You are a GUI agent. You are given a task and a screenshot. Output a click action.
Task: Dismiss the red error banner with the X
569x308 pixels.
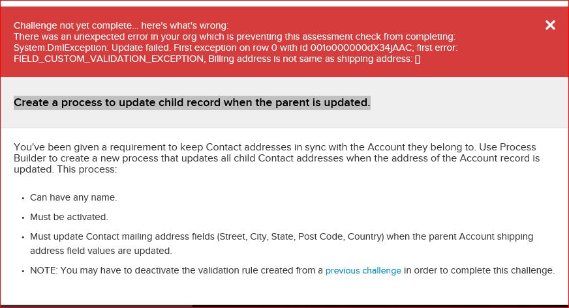coord(550,25)
